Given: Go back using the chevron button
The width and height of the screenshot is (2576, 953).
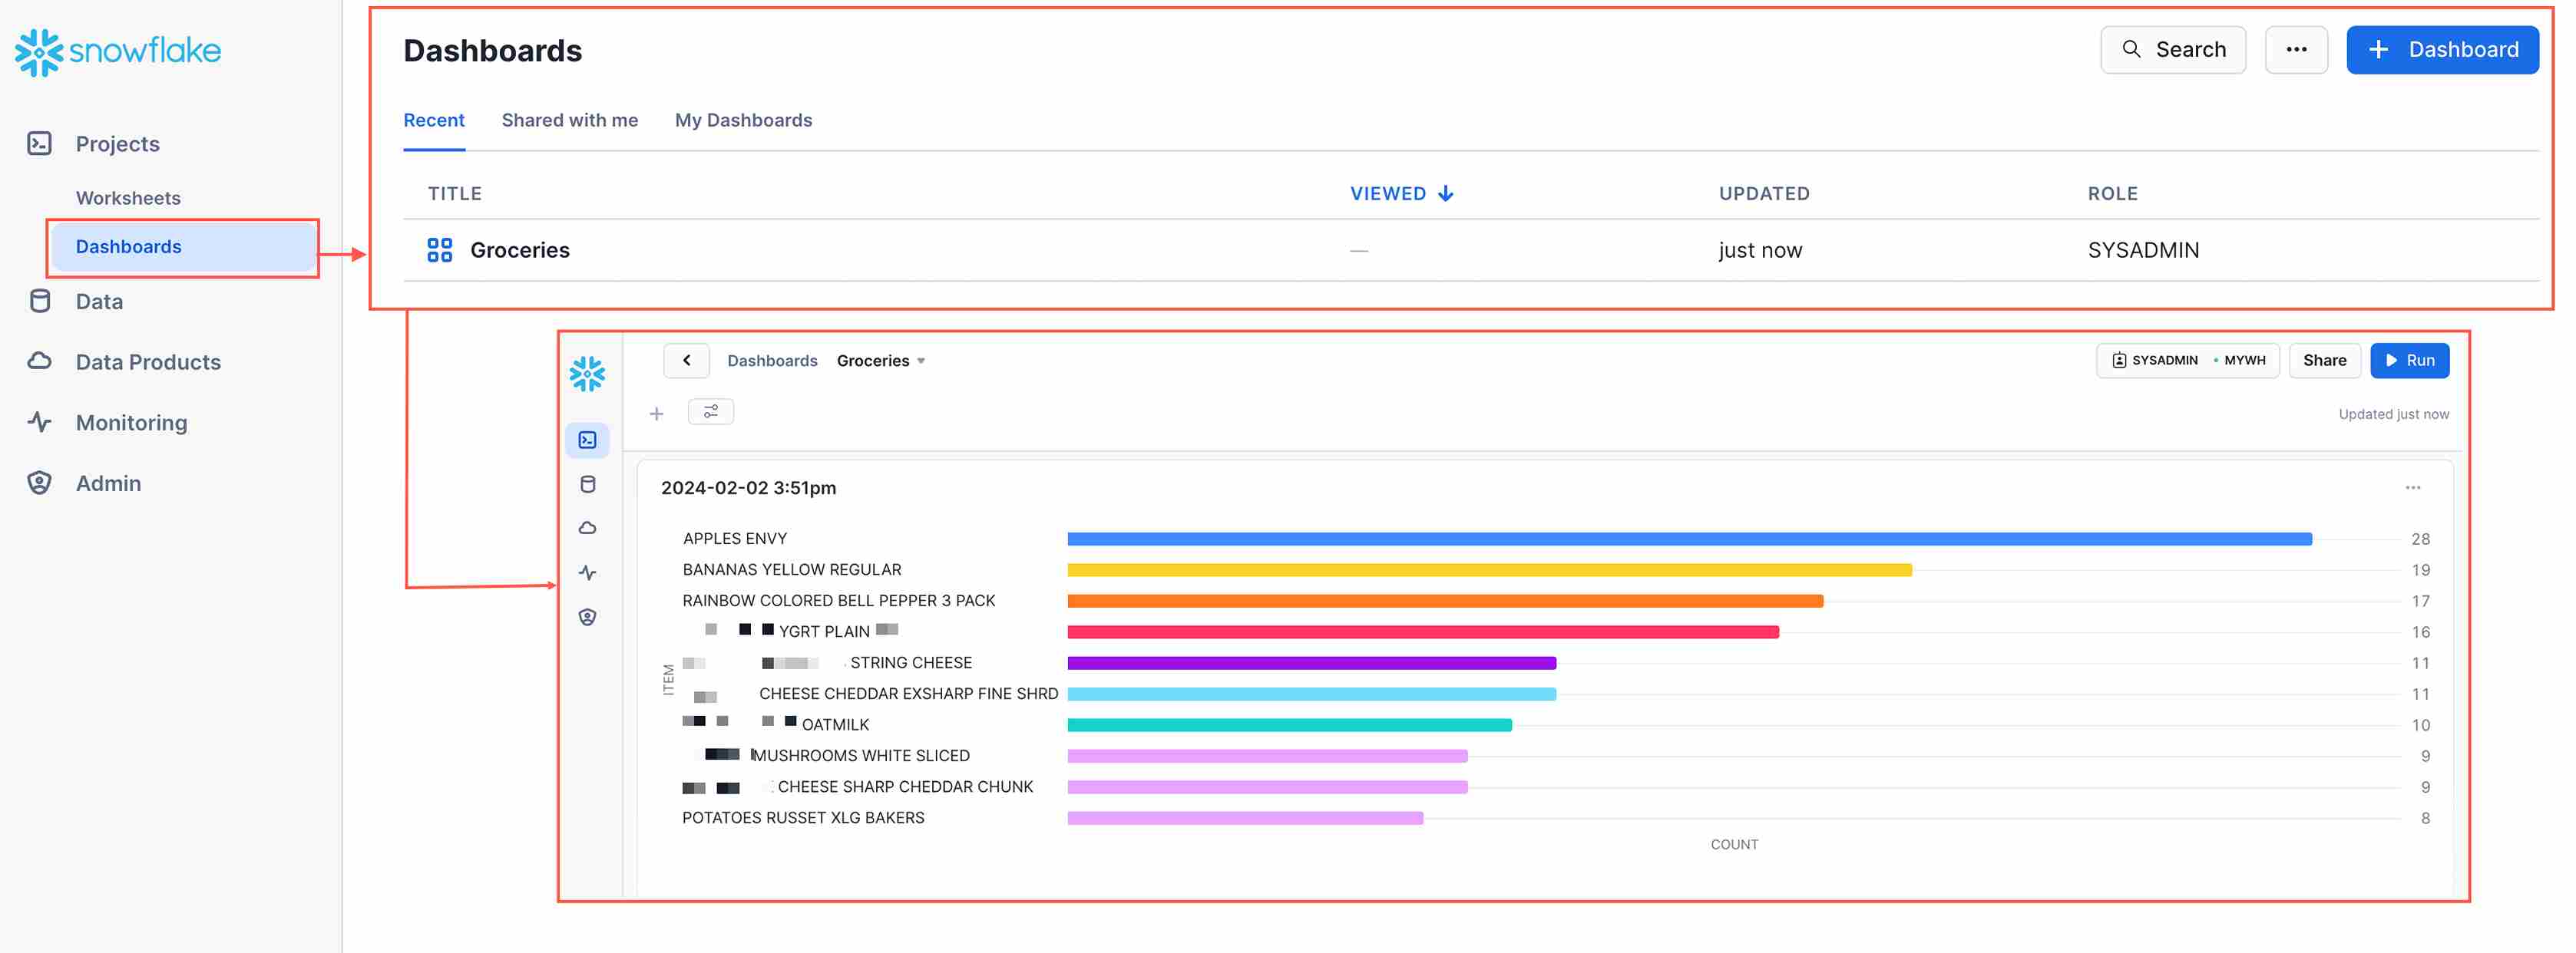Looking at the screenshot, I should (x=686, y=361).
